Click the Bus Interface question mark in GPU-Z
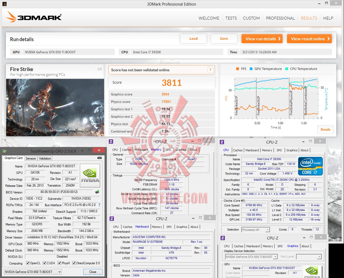344x278 pixels. pos(99,205)
